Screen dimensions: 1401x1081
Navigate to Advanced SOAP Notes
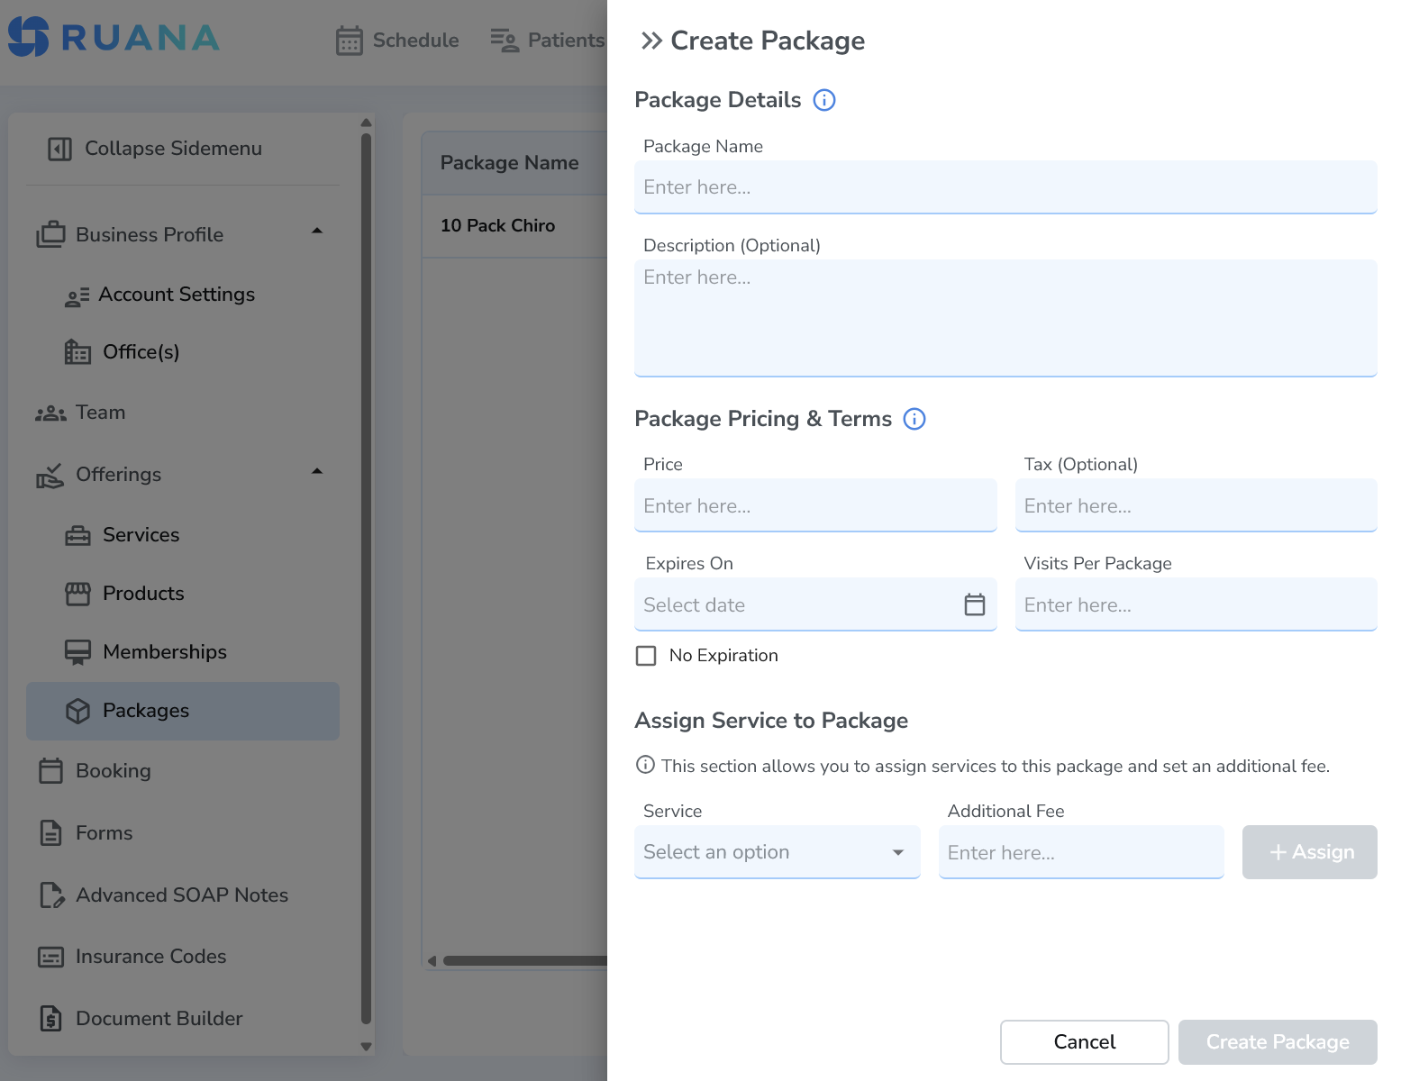tap(182, 895)
